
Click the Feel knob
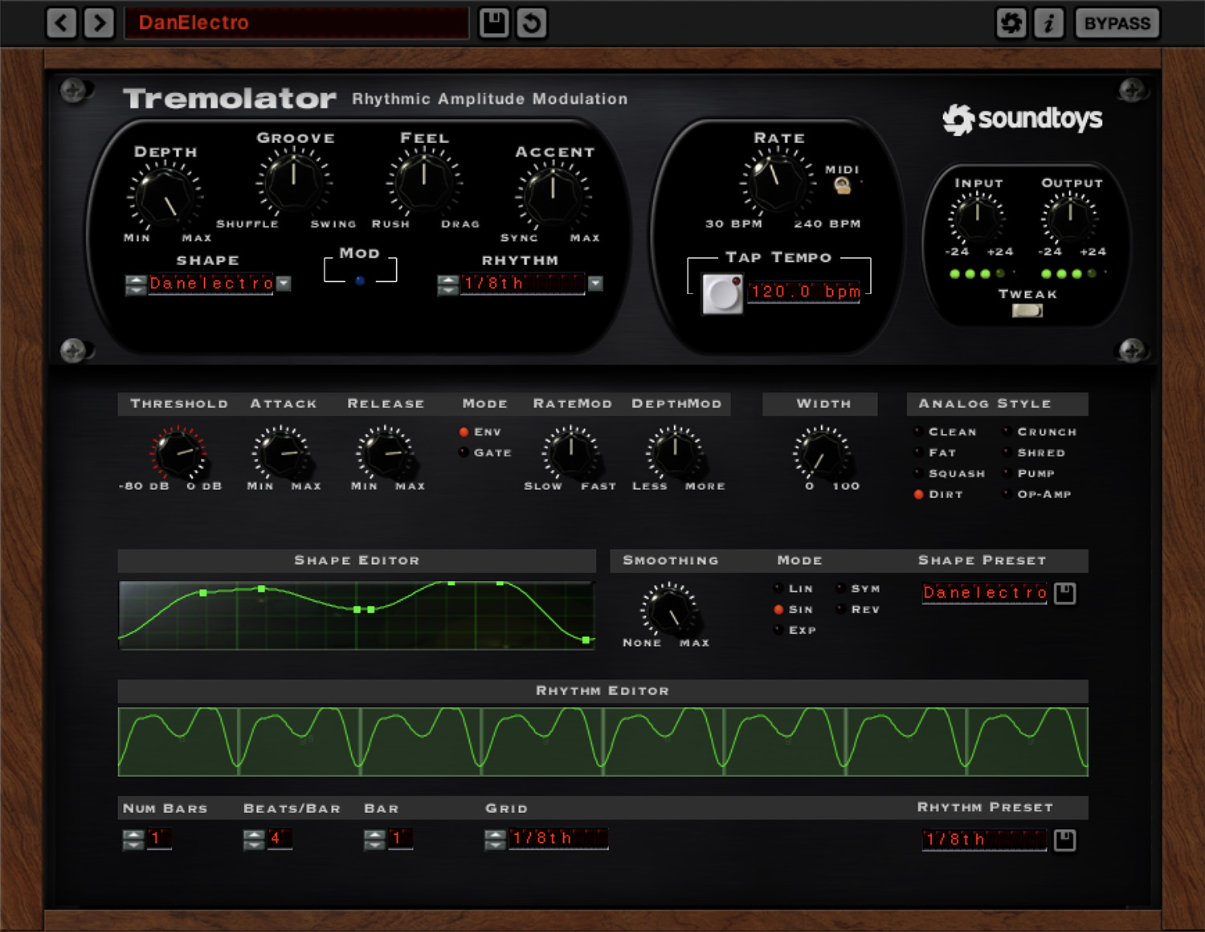(x=424, y=181)
